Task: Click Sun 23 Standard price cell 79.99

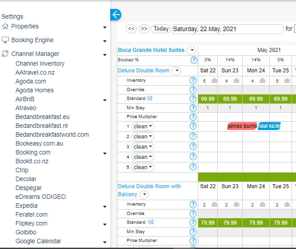Action: click(x=230, y=223)
